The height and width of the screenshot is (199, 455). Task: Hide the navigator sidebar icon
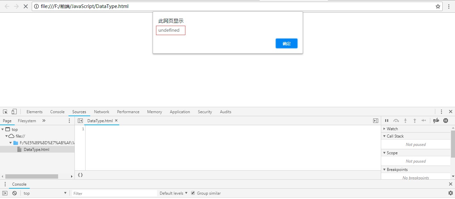click(80, 121)
